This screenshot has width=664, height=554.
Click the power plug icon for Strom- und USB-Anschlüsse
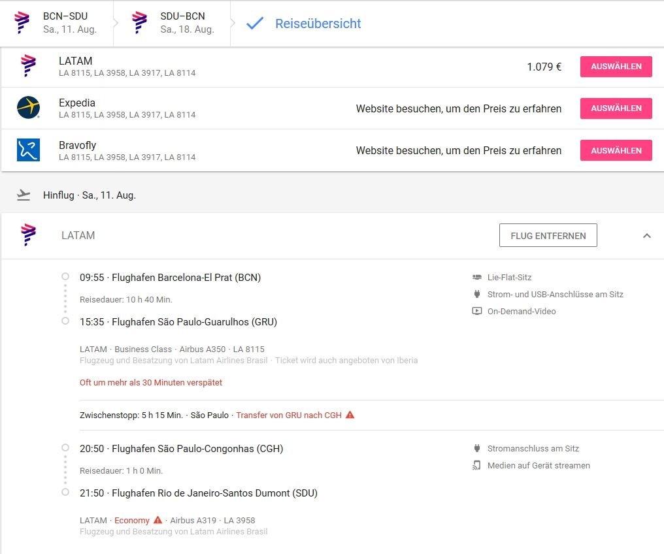(477, 294)
